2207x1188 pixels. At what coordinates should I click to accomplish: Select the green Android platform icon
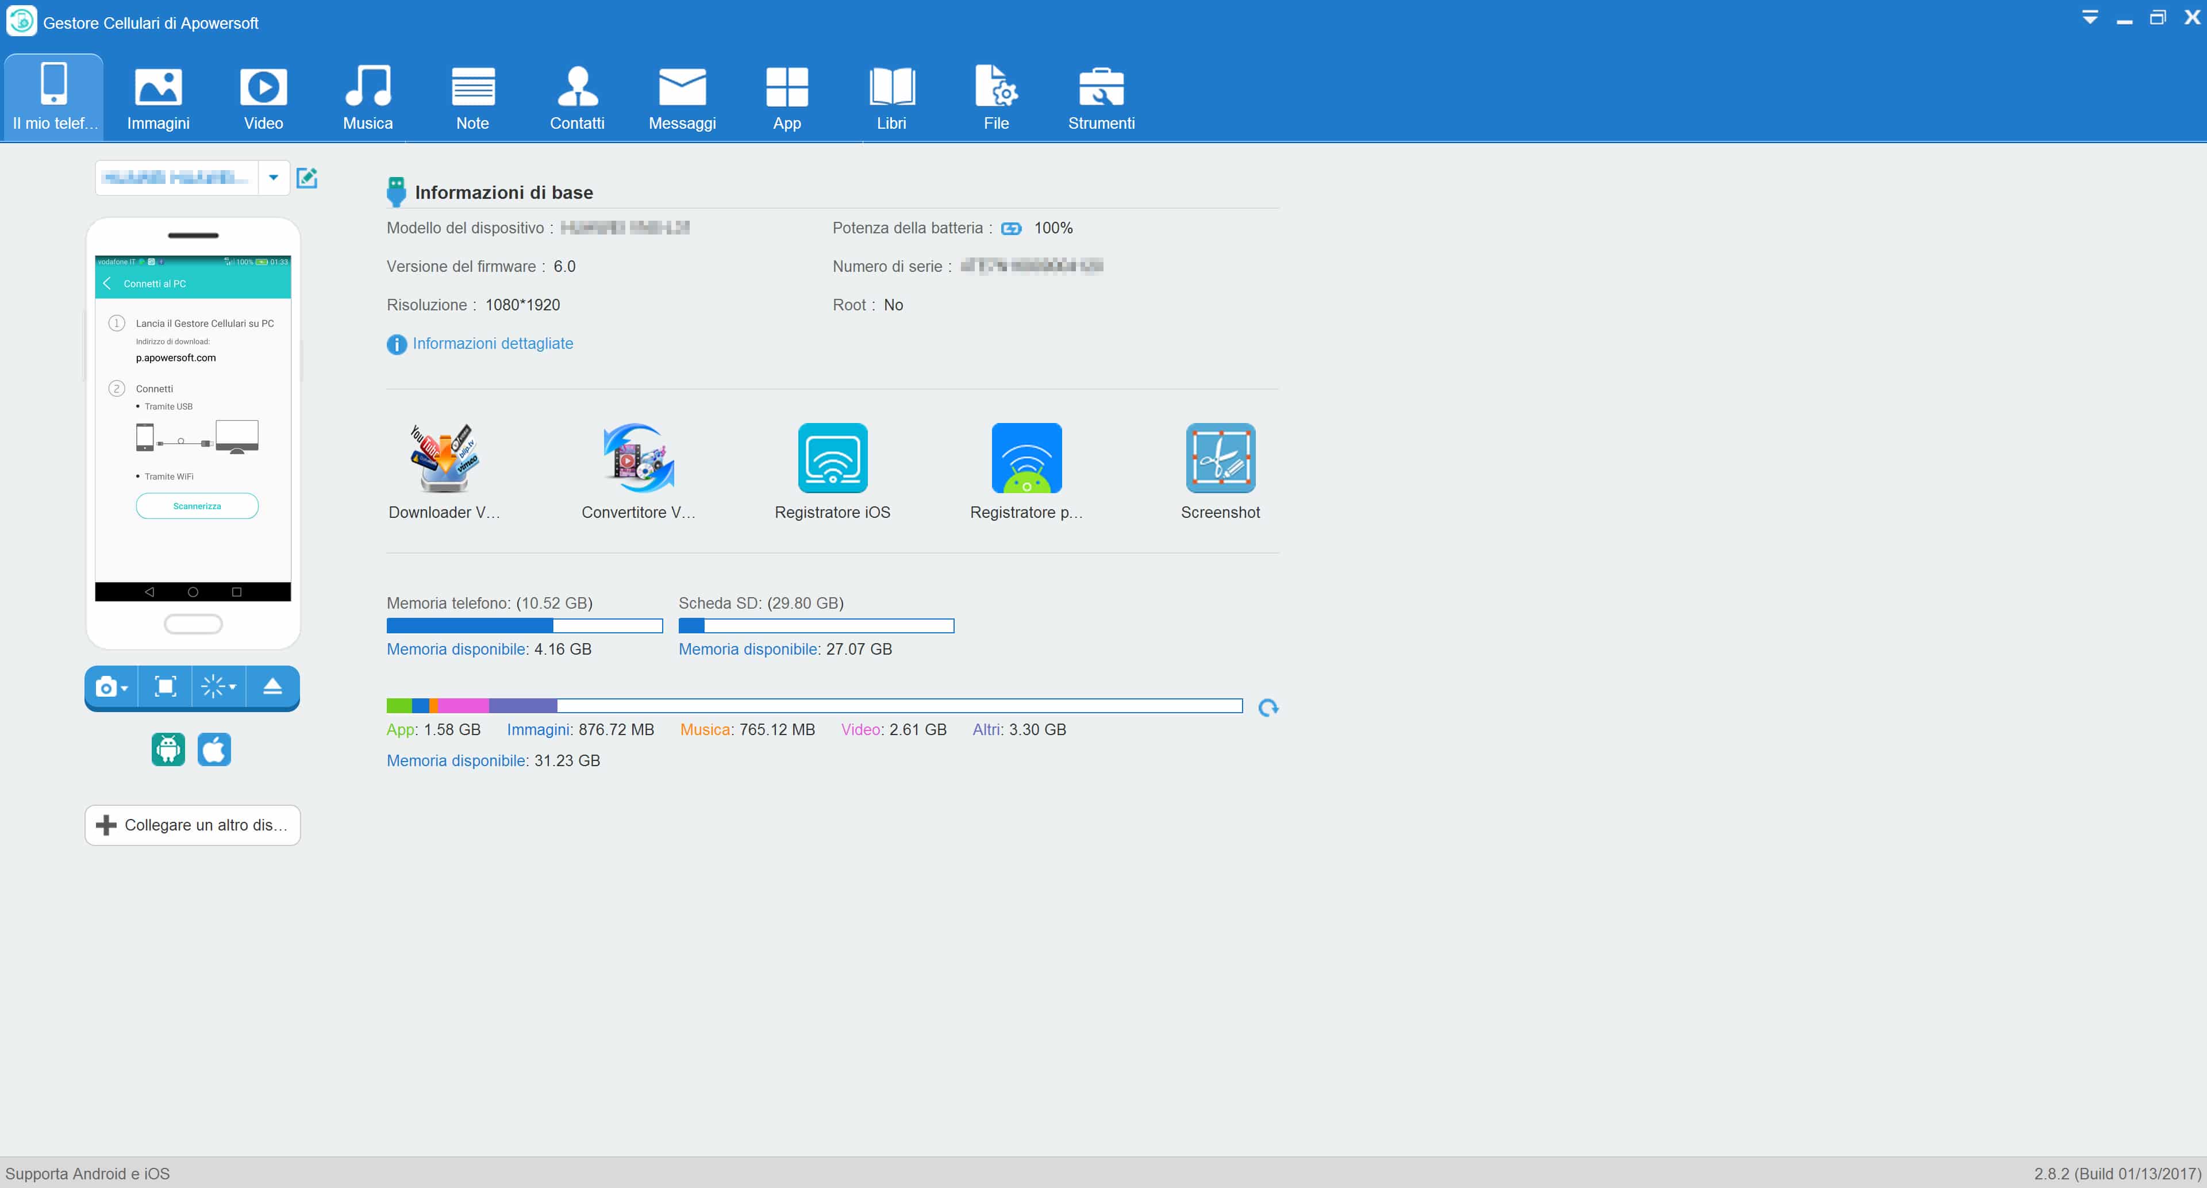(168, 749)
